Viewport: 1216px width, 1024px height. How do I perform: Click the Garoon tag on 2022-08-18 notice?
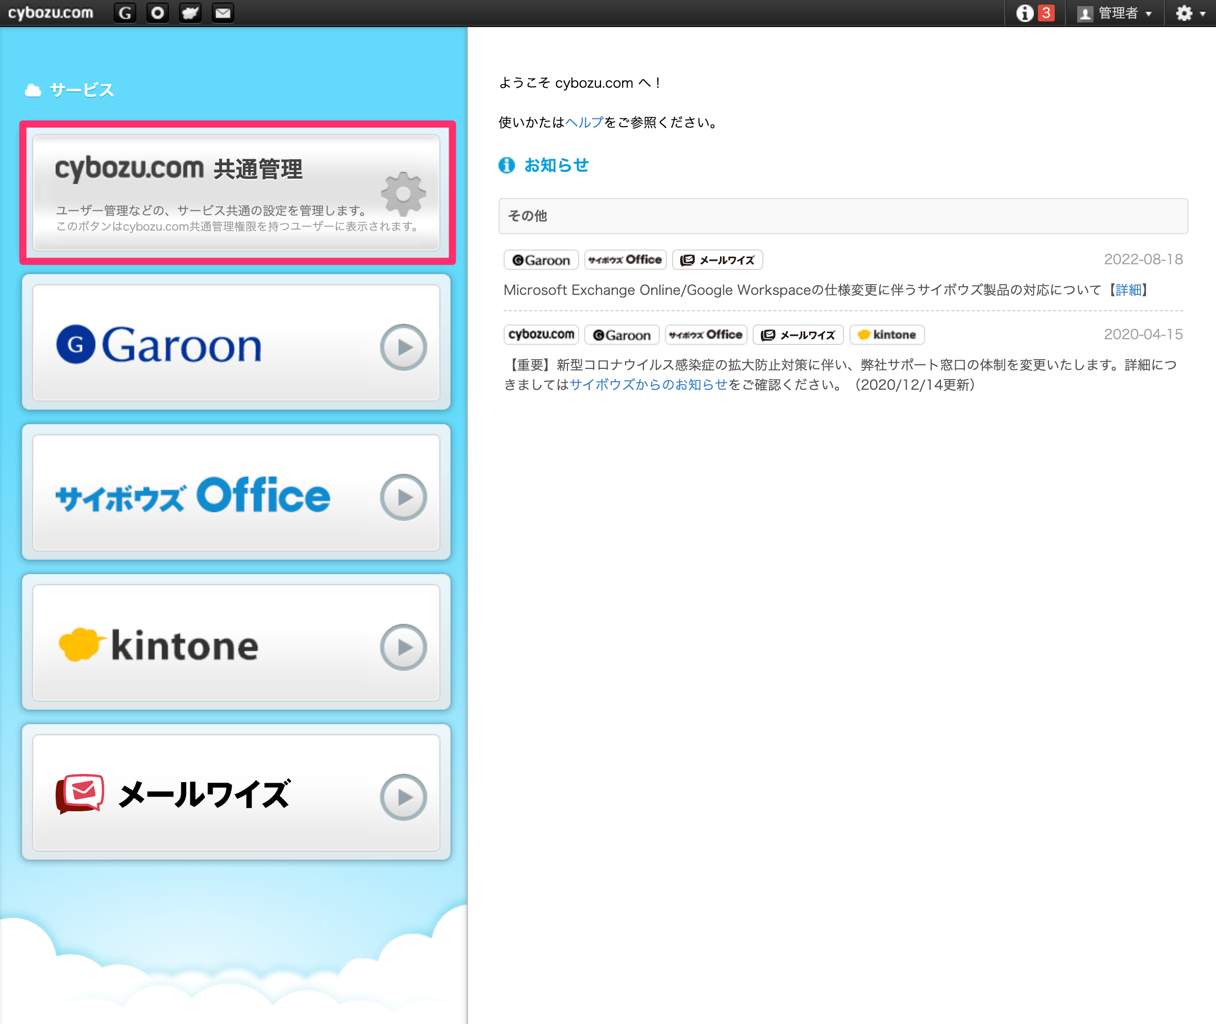(541, 260)
